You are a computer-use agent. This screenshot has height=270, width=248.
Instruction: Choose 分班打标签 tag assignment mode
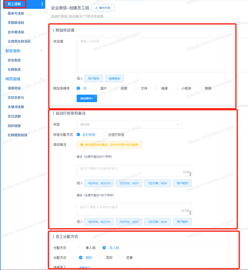[x=104, y=134]
